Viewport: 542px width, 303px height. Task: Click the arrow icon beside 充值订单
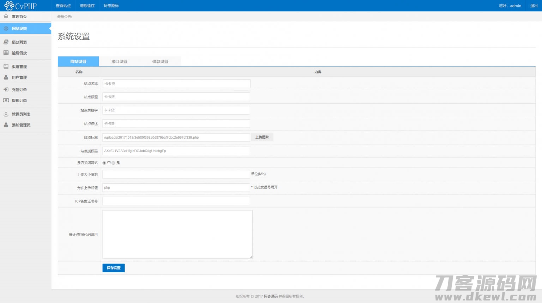click(x=6, y=90)
